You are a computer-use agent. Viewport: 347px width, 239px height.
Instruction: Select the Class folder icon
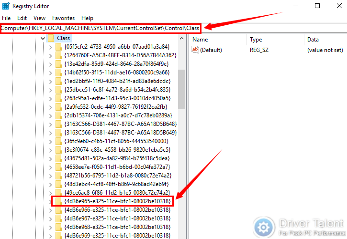[51, 38]
